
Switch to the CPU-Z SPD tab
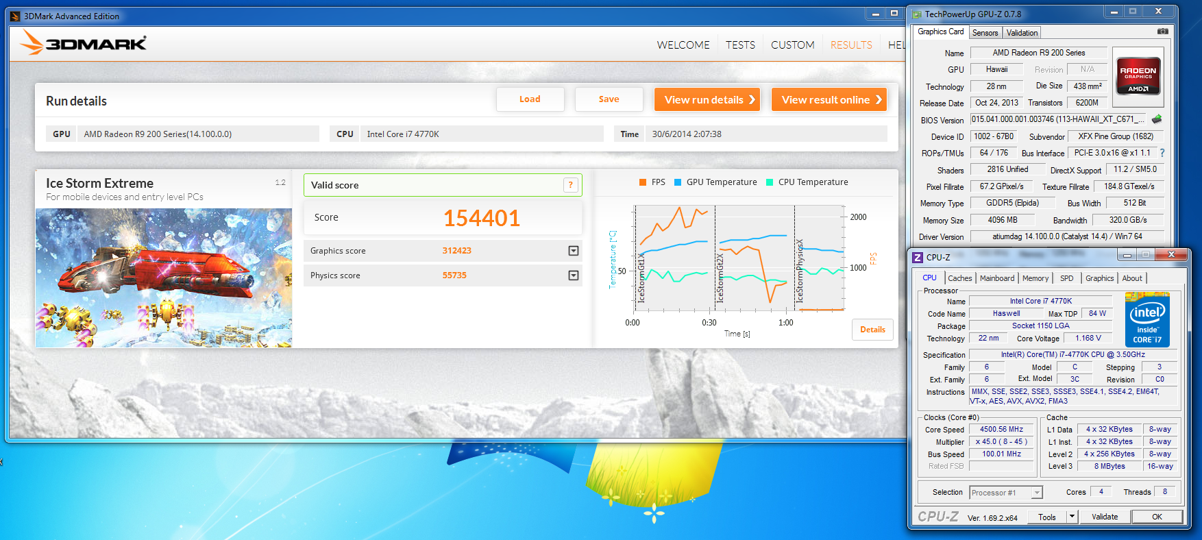(x=1066, y=278)
